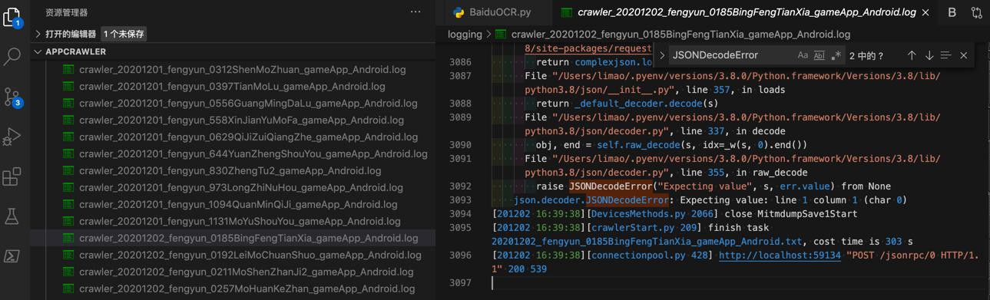The height and width of the screenshot is (300, 990).
Task: Click line number 3097 in gutter
Action: coord(460,283)
